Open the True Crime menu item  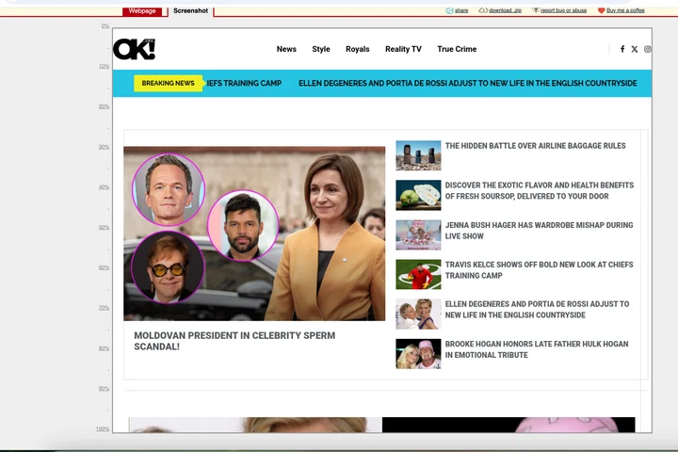(457, 49)
